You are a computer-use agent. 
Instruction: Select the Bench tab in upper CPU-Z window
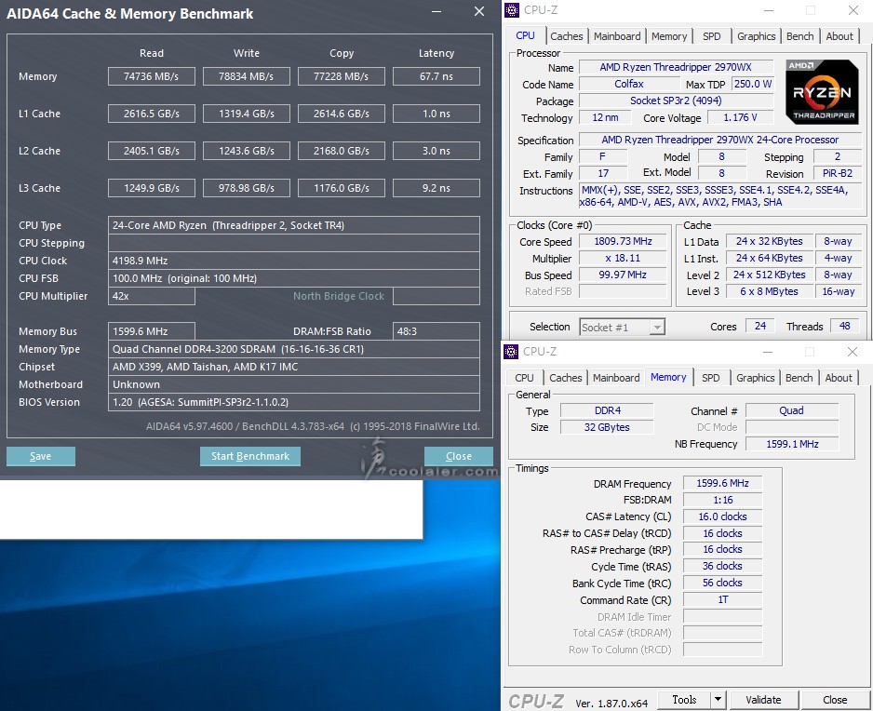pyautogui.click(x=799, y=36)
